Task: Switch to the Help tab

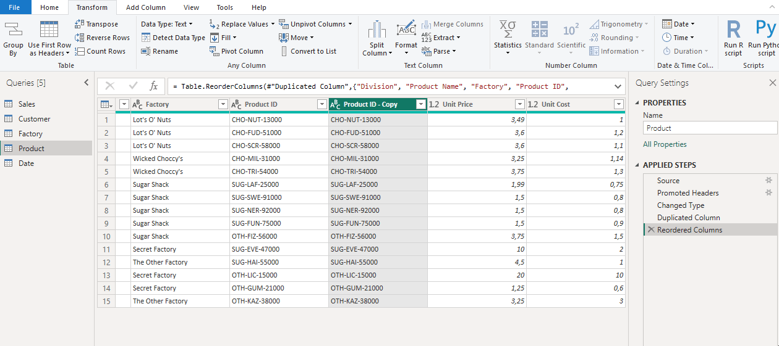Action: 259,7
